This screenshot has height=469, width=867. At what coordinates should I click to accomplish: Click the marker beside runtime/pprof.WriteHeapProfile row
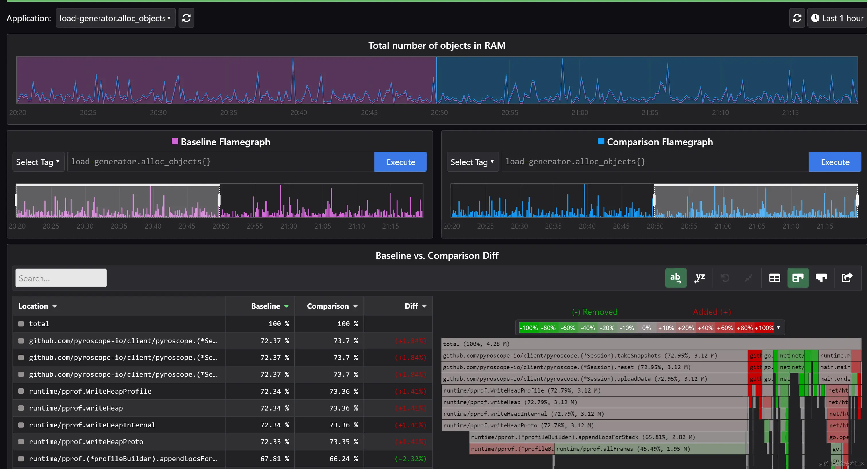coord(21,391)
